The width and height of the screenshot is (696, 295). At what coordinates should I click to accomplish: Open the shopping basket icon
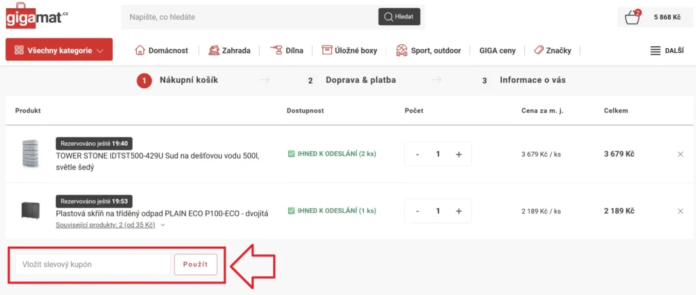pos(632,18)
